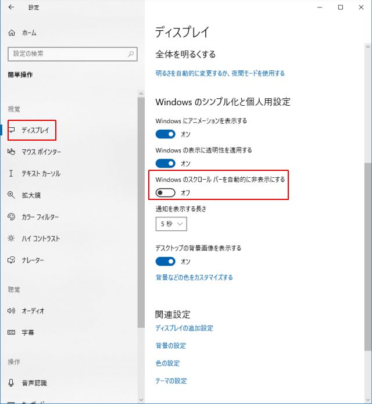Screen dimensions: 372x404
Task: Select High Contrast (ハイ コントラスト) sun icon
Action: [11, 239]
